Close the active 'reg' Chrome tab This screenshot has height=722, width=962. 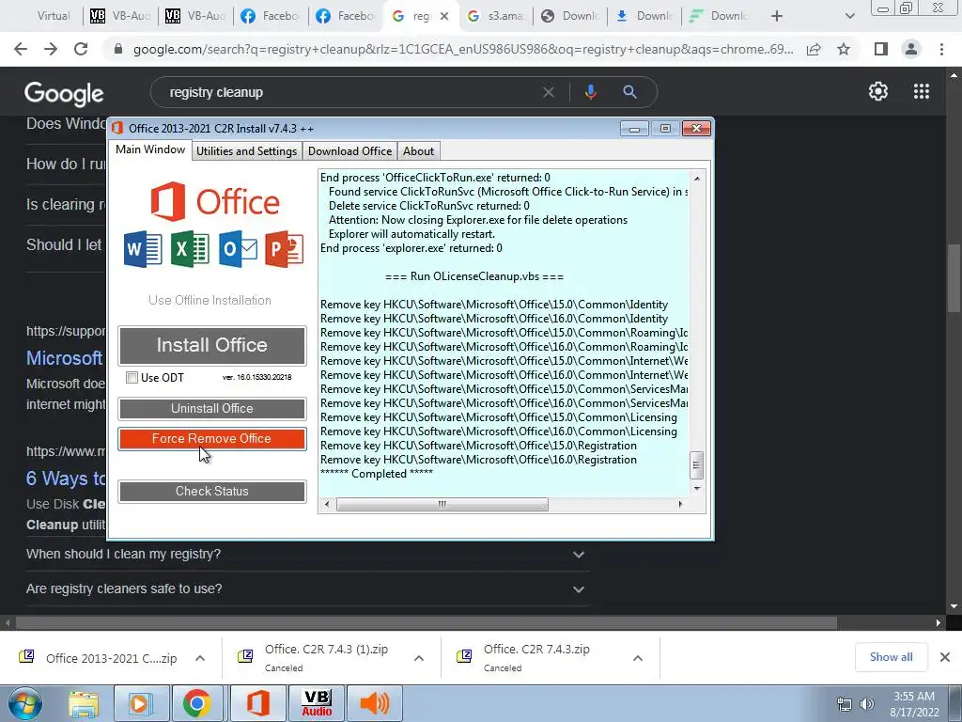click(x=444, y=16)
